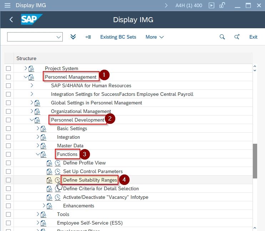Click the unlock padlock icon in title bar
Image resolution: width=265 pixels, height=231 pixels.
(222, 5)
